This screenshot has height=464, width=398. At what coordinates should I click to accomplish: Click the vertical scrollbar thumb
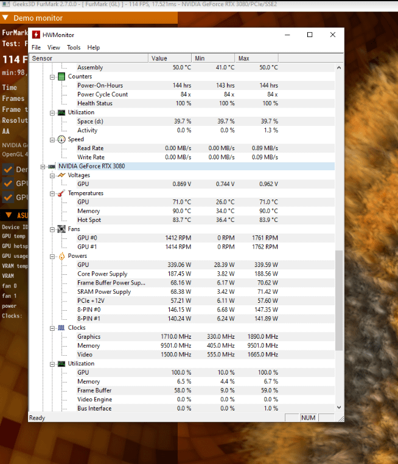click(x=339, y=300)
